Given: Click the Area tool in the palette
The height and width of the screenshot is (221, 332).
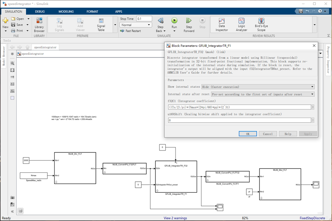Looking at the screenshot, I should pos(13,98).
